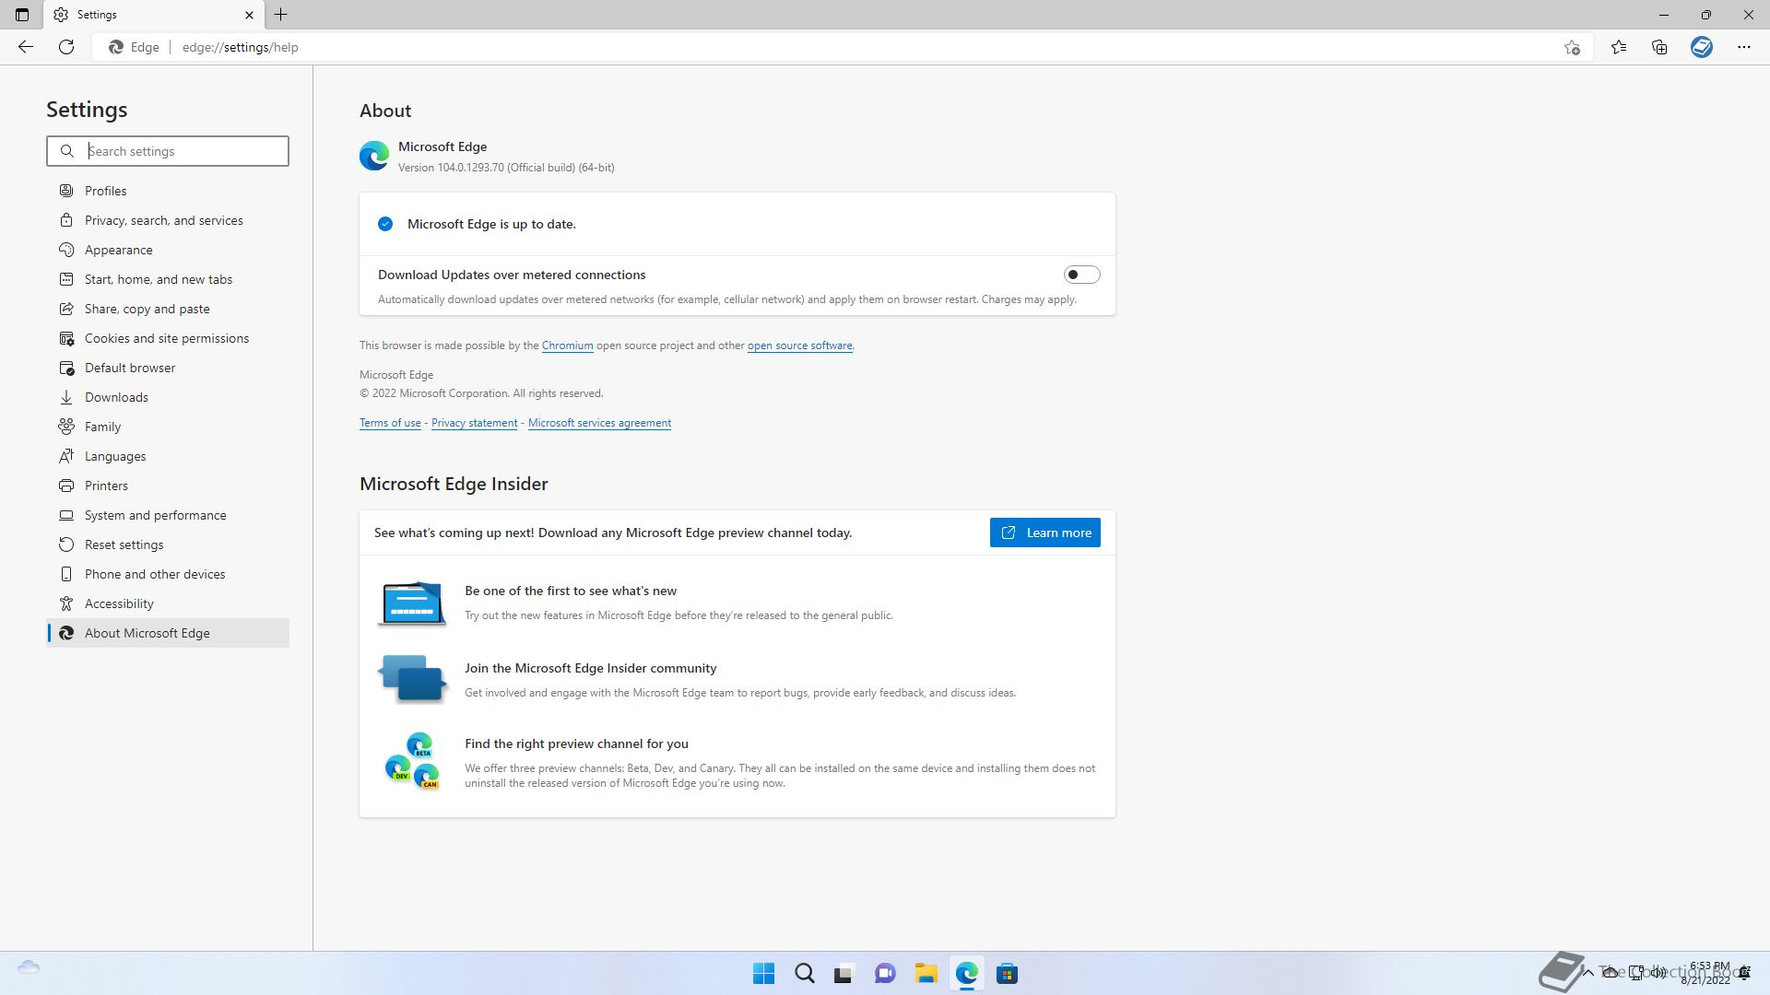Open a new tab

(x=281, y=15)
